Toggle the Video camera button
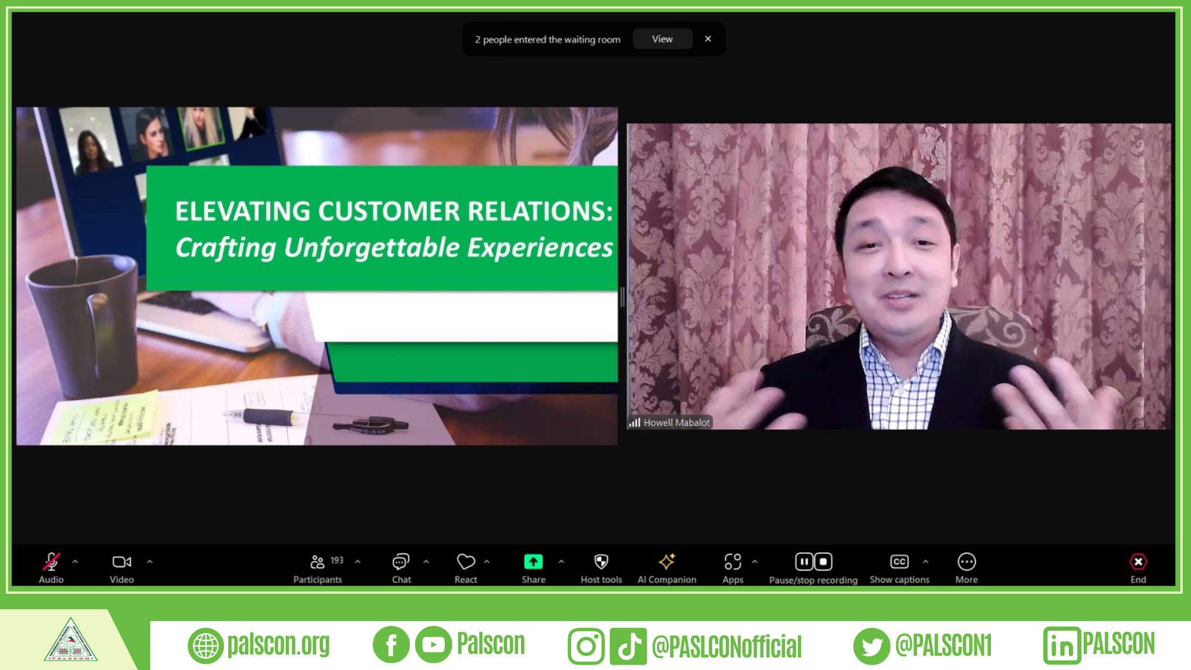 [121, 562]
